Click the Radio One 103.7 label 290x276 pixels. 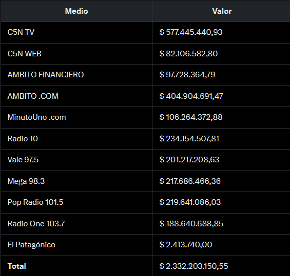click(36, 224)
